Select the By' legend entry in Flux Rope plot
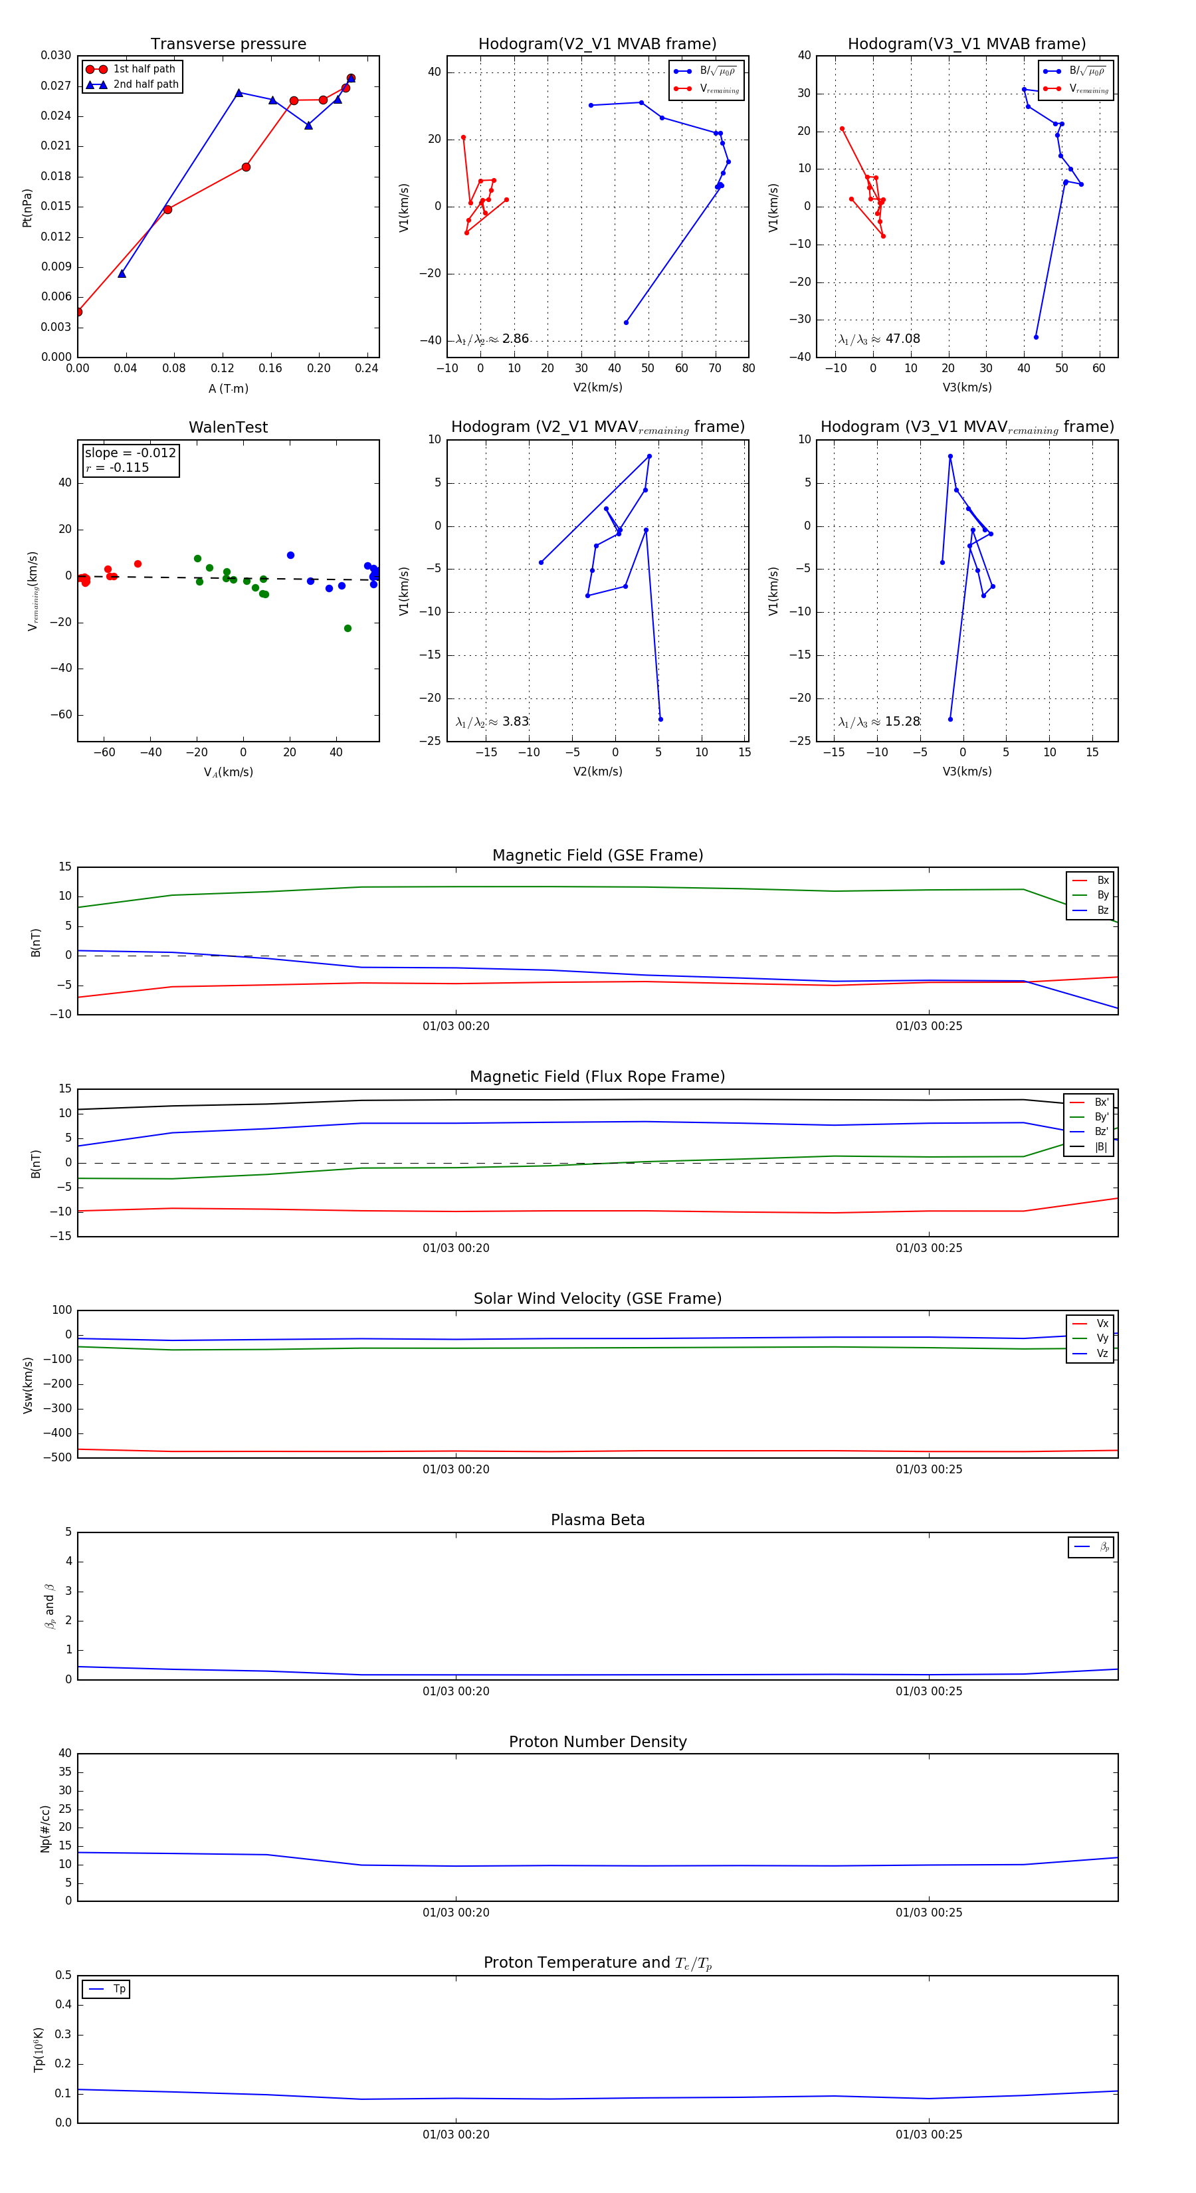 point(1090,1117)
